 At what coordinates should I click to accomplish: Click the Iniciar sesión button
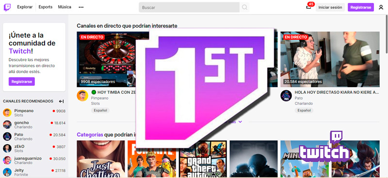pyautogui.click(x=330, y=7)
